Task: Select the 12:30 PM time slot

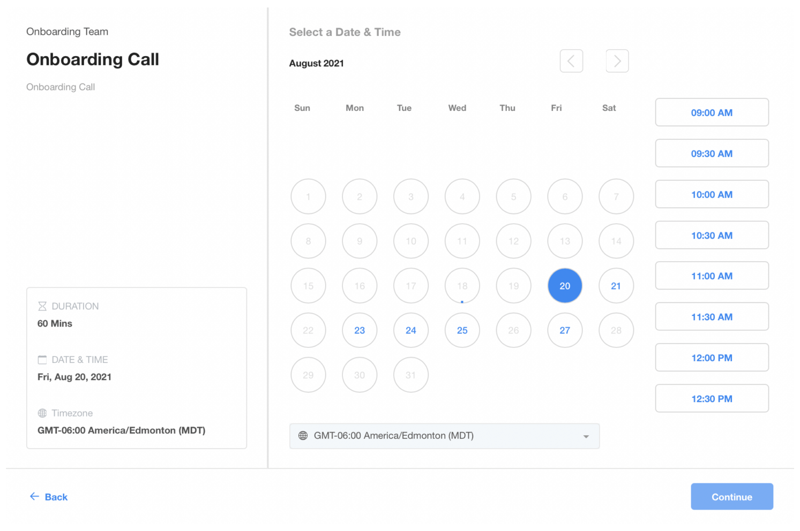Action: pos(712,399)
